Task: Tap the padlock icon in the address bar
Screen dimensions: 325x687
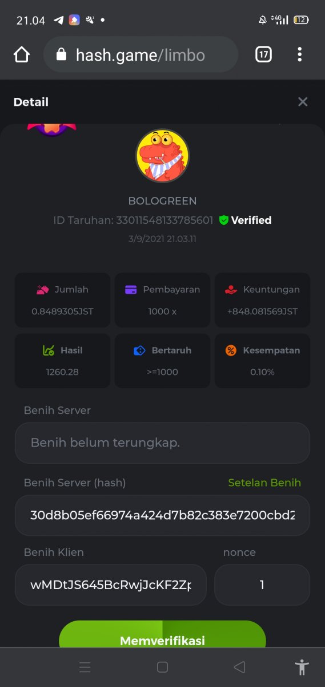Action: point(62,55)
